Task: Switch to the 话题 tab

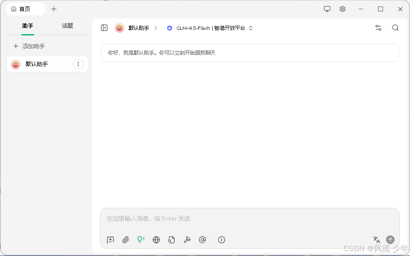Action: click(67, 26)
